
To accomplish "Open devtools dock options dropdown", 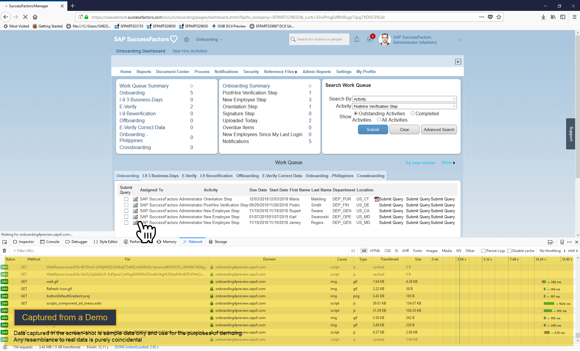I will pos(551,242).
